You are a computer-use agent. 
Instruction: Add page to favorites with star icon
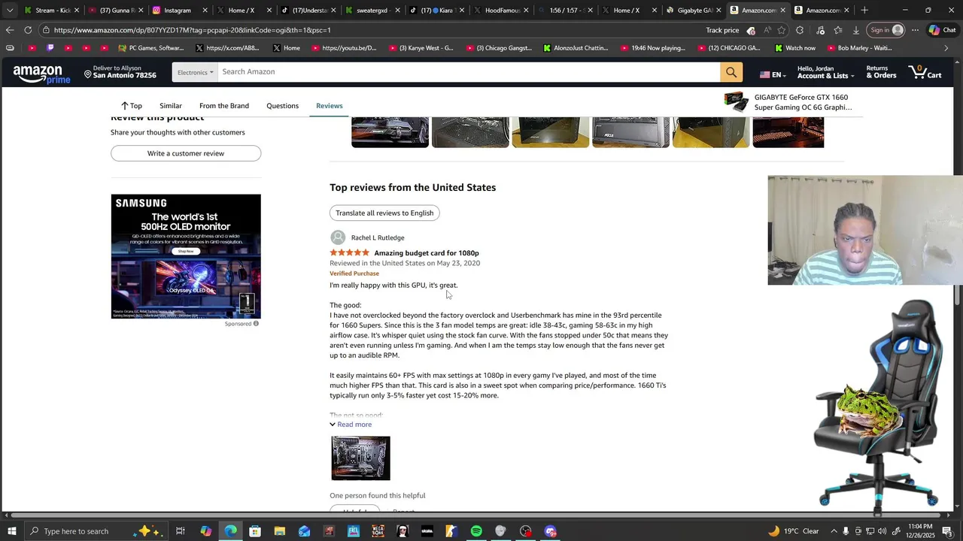coord(782,30)
